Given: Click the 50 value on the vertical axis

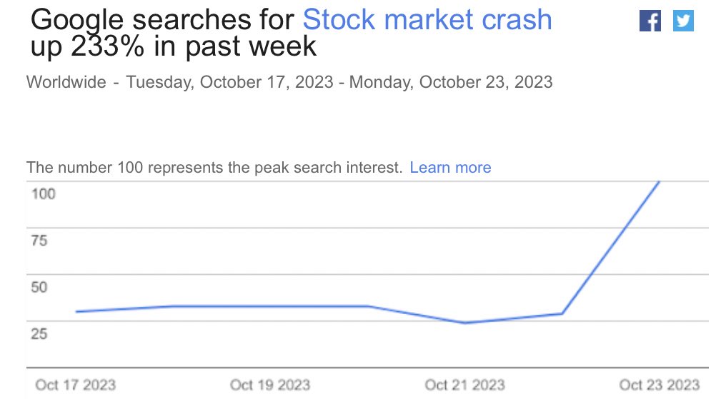Looking at the screenshot, I should click(39, 287).
